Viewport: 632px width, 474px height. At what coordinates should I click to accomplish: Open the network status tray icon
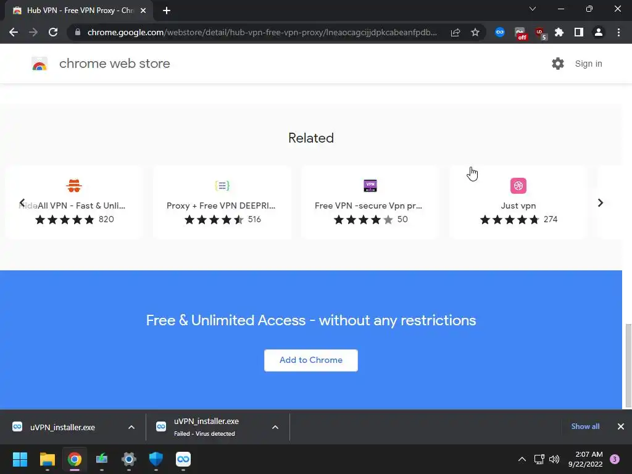pyautogui.click(x=539, y=459)
